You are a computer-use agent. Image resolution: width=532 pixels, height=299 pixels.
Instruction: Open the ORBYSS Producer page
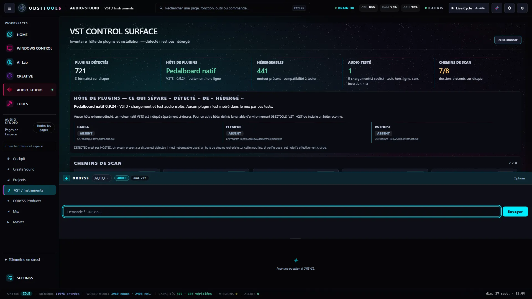click(30, 201)
